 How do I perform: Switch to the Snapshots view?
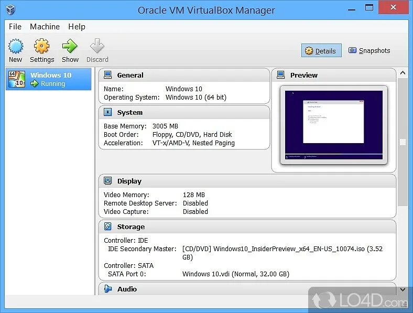[369, 50]
